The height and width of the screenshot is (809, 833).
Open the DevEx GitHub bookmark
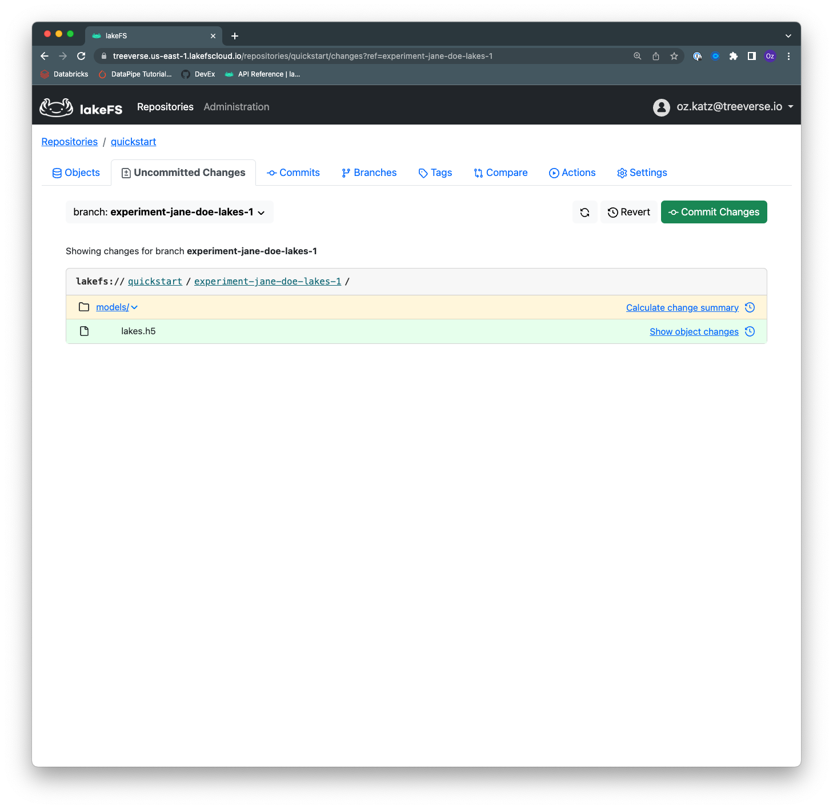click(x=198, y=74)
